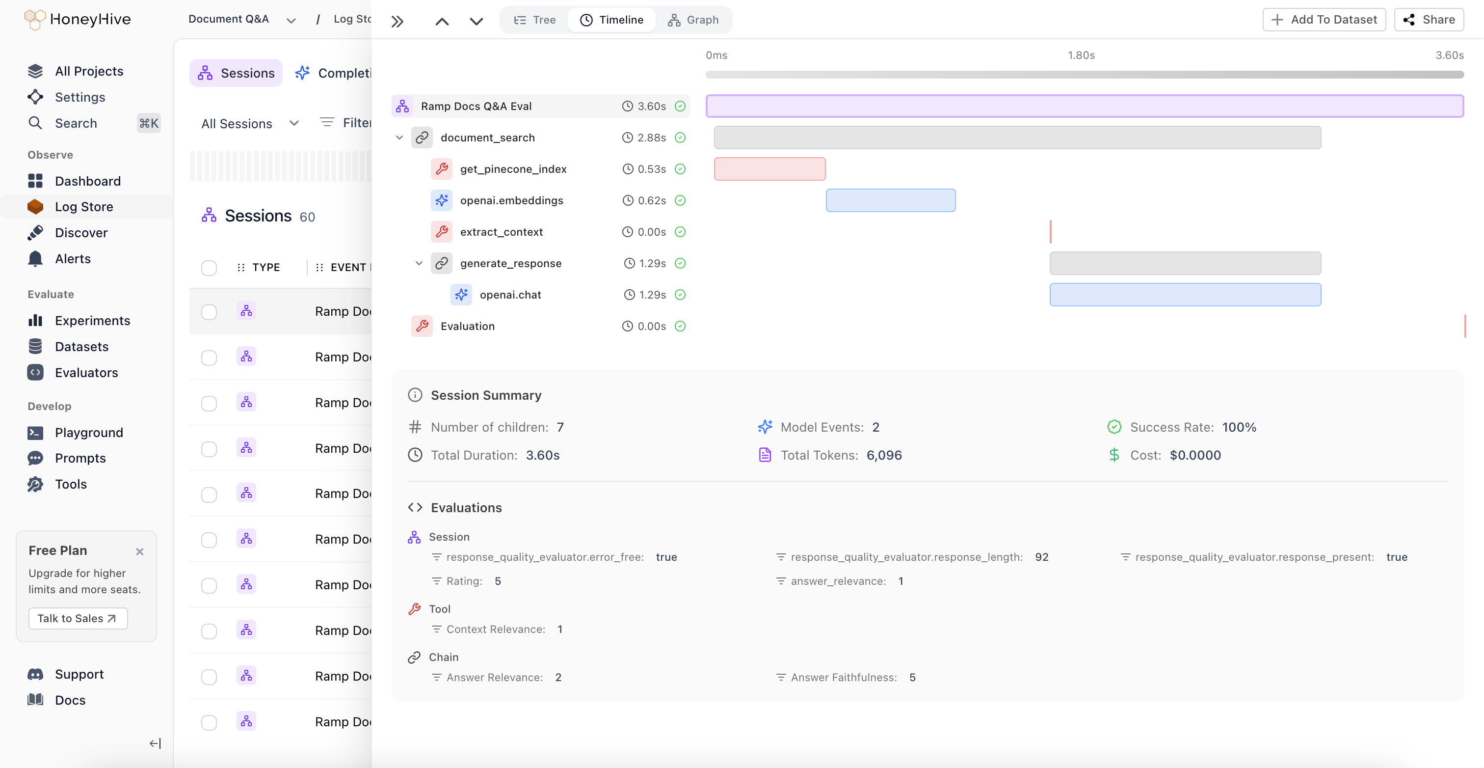Click the Add To Dataset button
1484x768 pixels.
pyautogui.click(x=1324, y=20)
